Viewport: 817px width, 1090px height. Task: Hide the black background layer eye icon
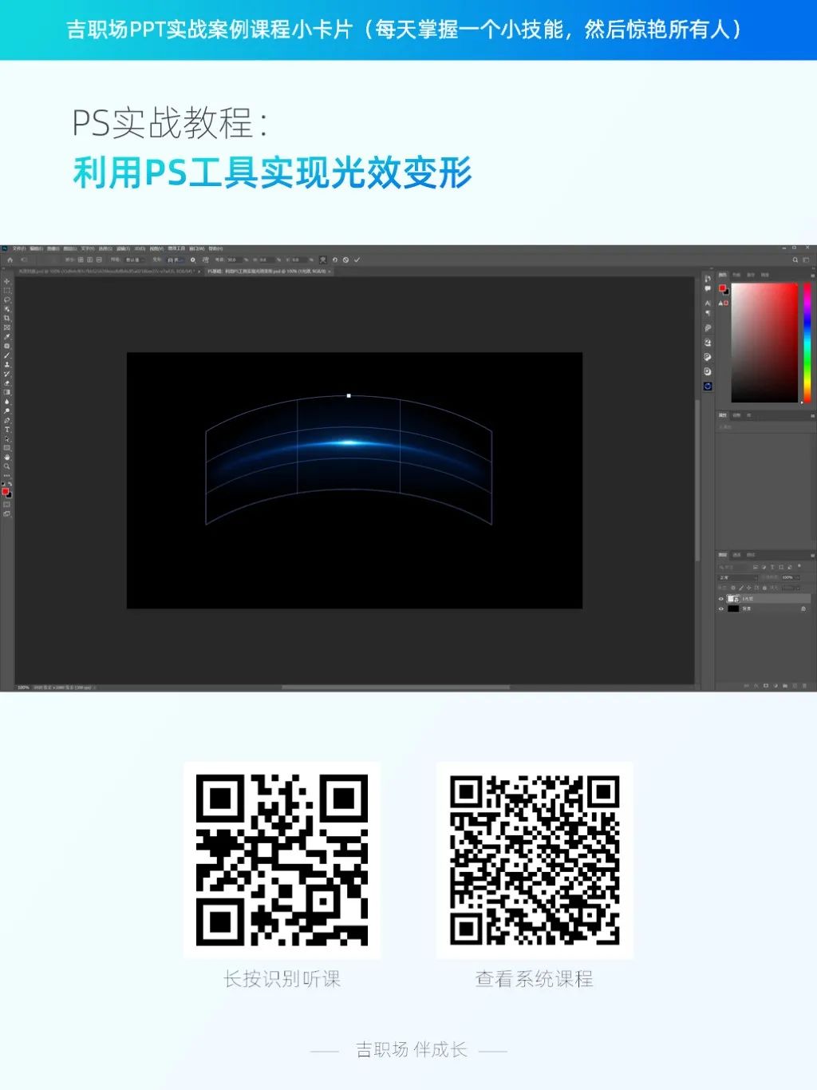pos(720,608)
